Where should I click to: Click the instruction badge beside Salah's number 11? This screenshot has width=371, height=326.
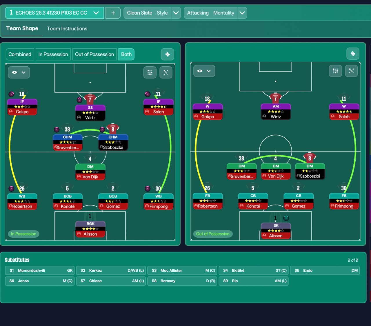148,94
